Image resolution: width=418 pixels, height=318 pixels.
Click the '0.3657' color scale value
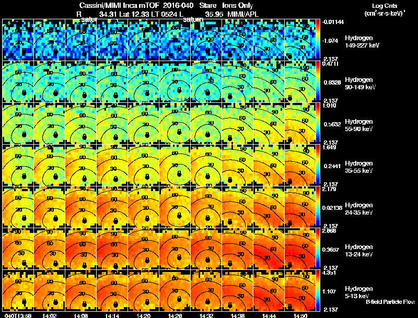(x=331, y=250)
